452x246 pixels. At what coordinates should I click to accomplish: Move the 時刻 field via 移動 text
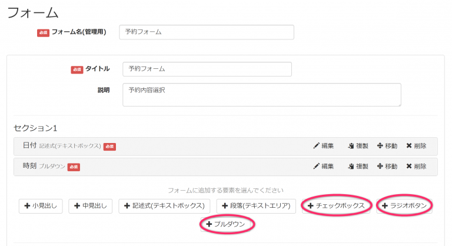click(391, 167)
